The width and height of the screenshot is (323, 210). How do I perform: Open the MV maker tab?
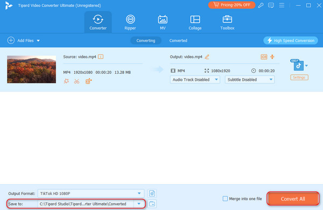[163, 22]
